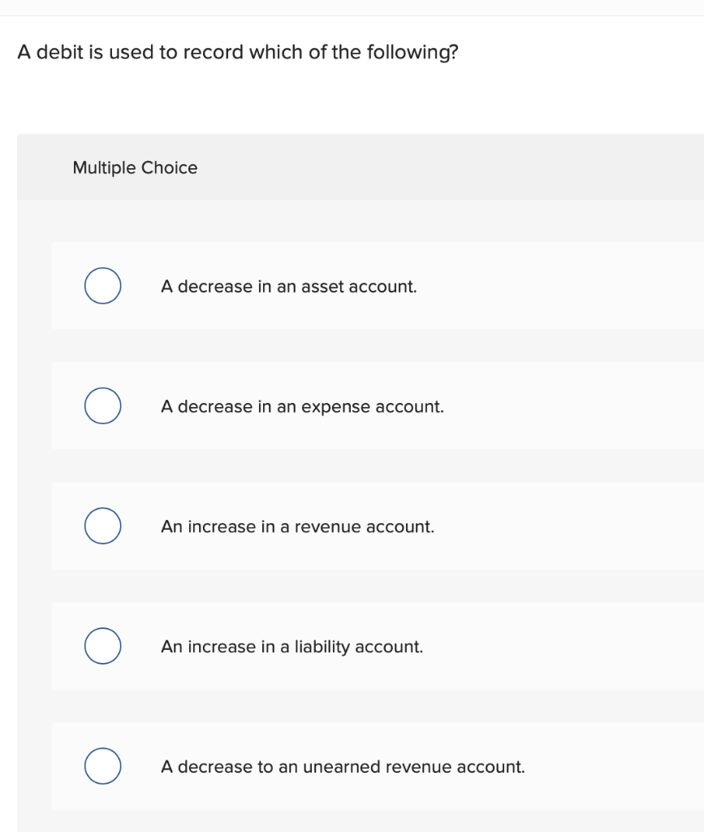Screen dimensions: 704x832
Task: Click the answer text about revenue account increase
Action: tap(298, 526)
